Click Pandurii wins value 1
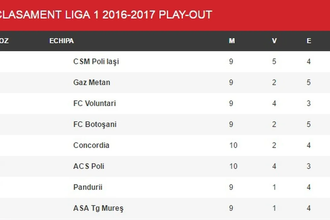Image resolution: width=330 pixels, height=220 pixels. coord(274,187)
